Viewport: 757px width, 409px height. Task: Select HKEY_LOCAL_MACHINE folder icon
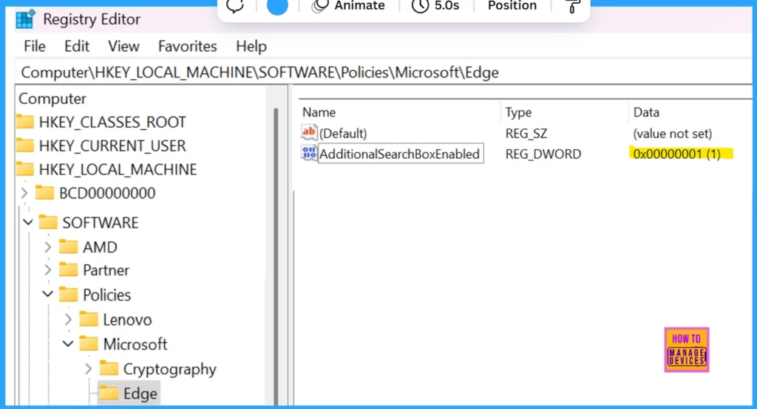click(25, 169)
